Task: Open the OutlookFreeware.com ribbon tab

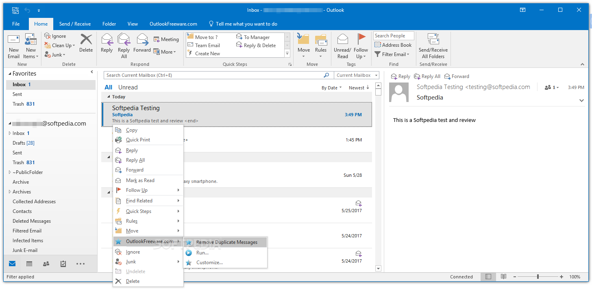Action: click(x=173, y=24)
